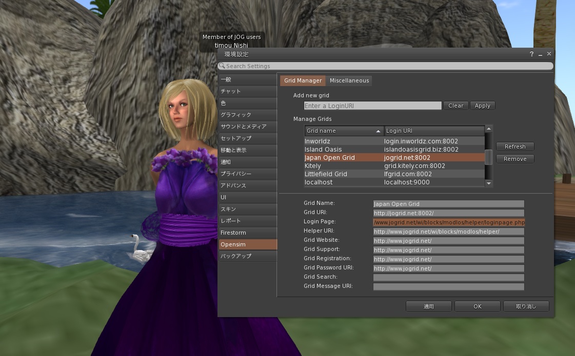
Task: Click the 適用 apply button
Action: (x=429, y=306)
